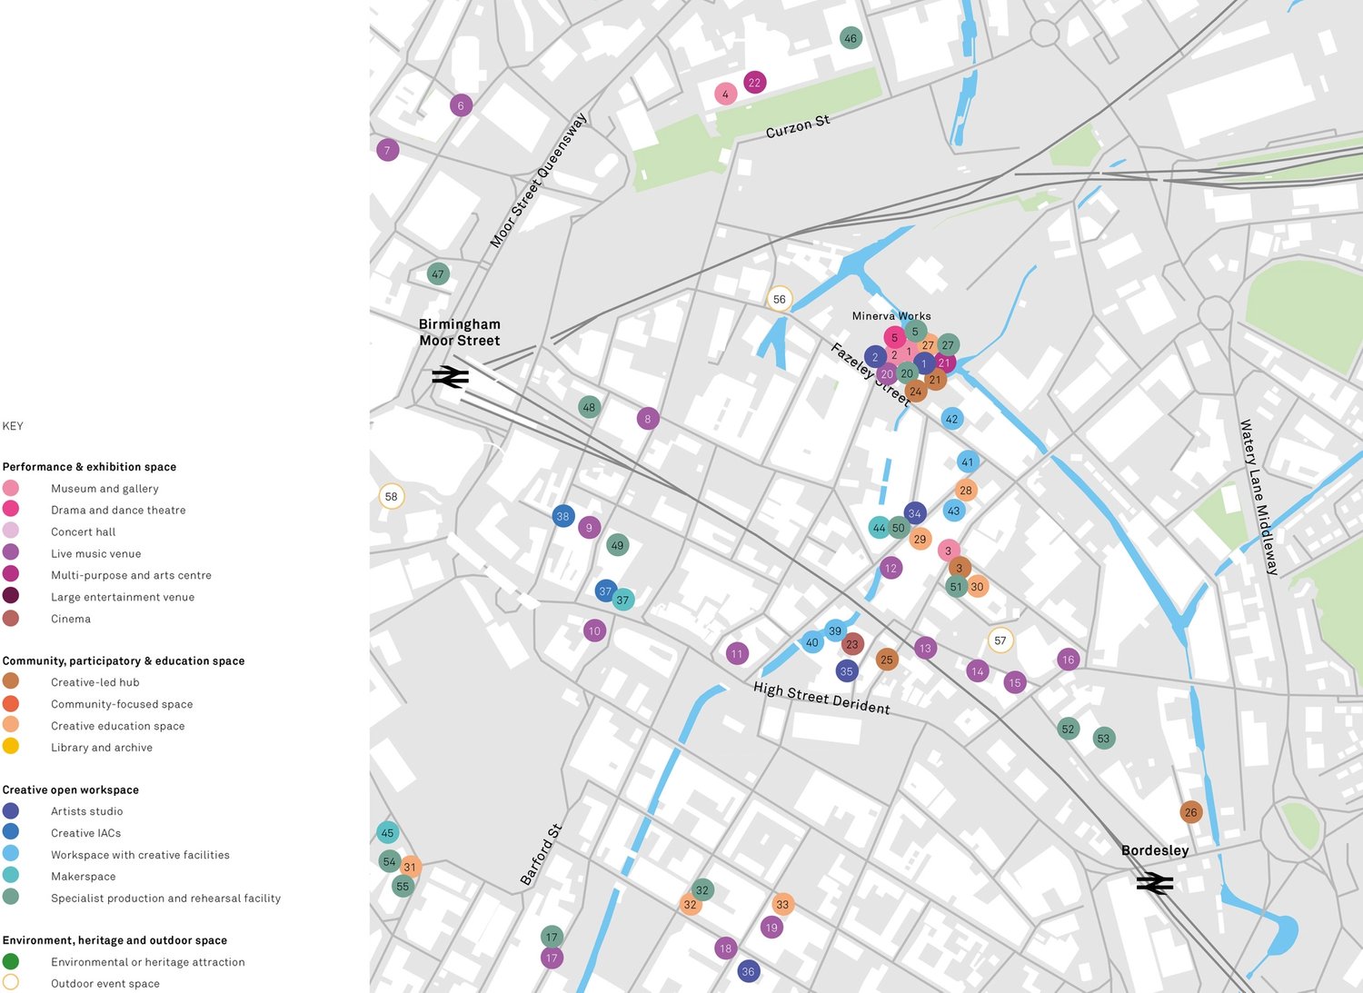The height and width of the screenshot is (993, 1363).
Task: Select the Cinema legend swatch
Action: [11, 618]
